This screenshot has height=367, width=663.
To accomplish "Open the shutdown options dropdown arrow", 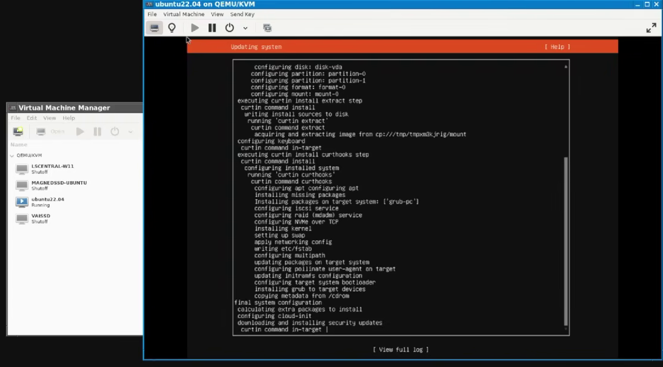I will tap(245, 28).
